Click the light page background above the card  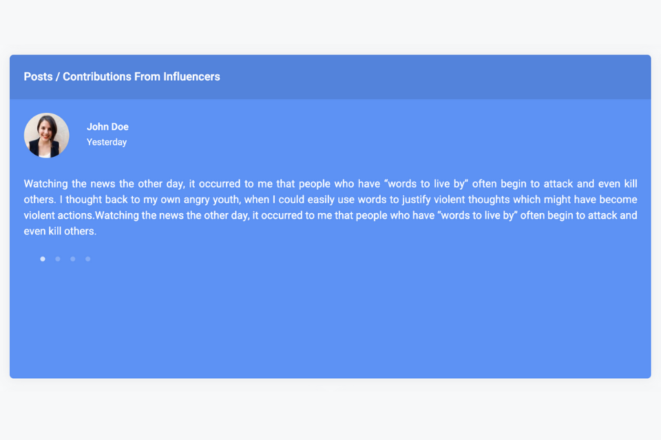coord(330,25)
